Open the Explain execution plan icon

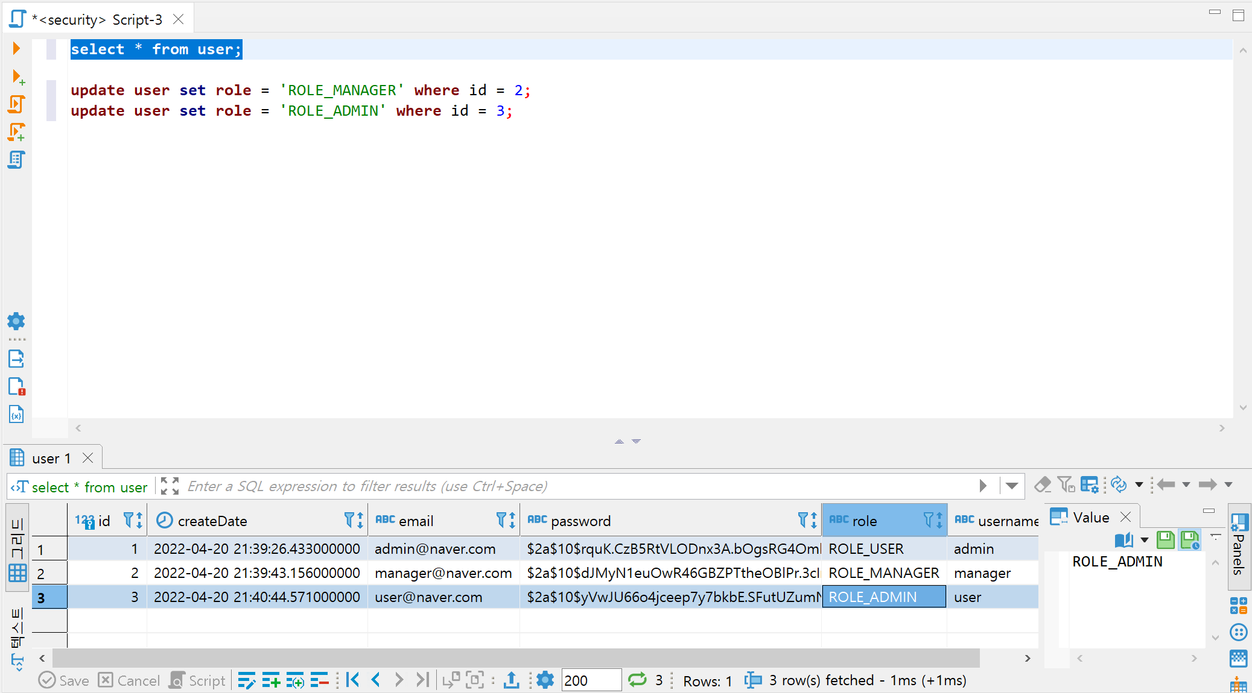[x=16, y=160]
